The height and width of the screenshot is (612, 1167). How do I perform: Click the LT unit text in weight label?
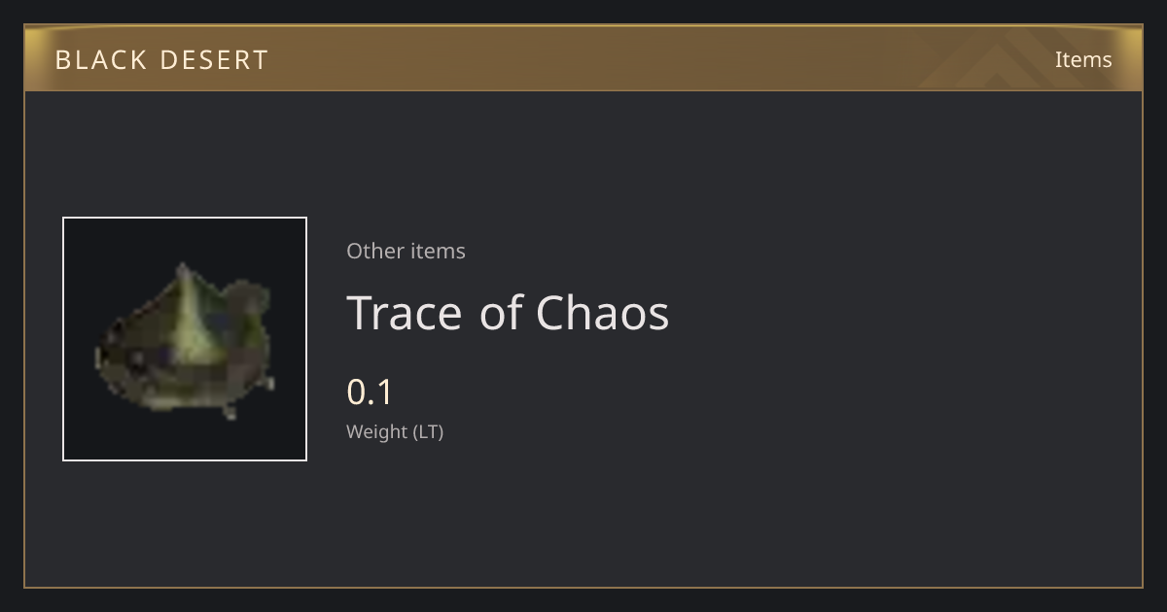coord(429,431)
